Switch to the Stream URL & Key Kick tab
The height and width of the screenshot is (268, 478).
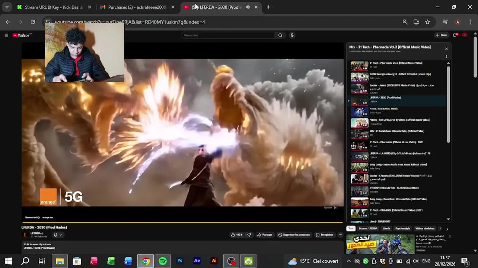(54, 7)
